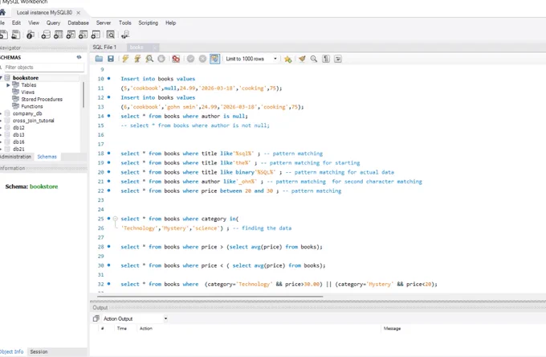546x357 pixels.
Task: Open the Query menu
Action: (53, 23)
